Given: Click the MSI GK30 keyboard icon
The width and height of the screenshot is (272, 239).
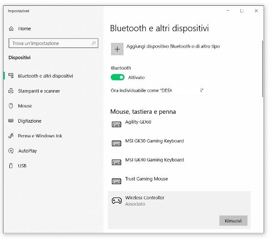Looking at the screenshot, I should [x=116, y=143].
